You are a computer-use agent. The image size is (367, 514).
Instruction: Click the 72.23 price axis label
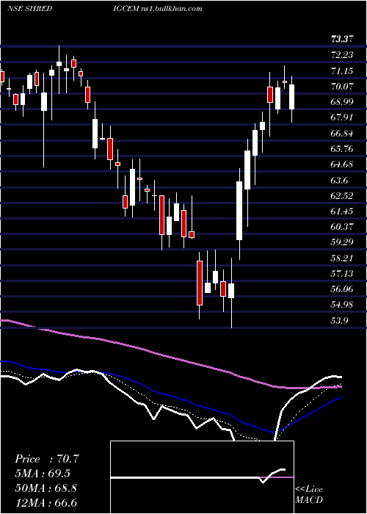tap(342, 55)
